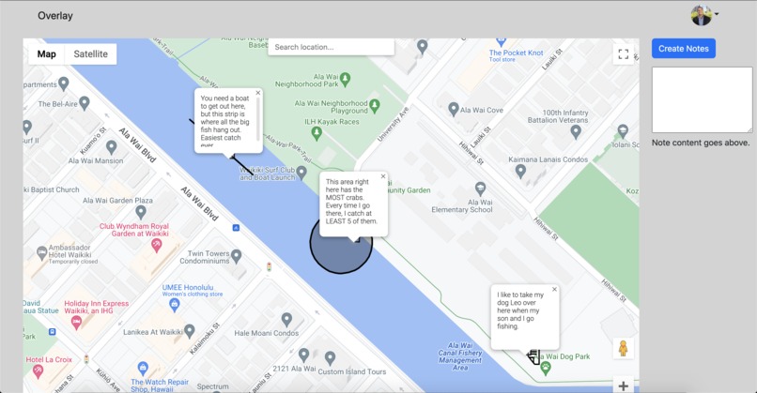Click The Pocket Knot store marker

tap(502, 41)
